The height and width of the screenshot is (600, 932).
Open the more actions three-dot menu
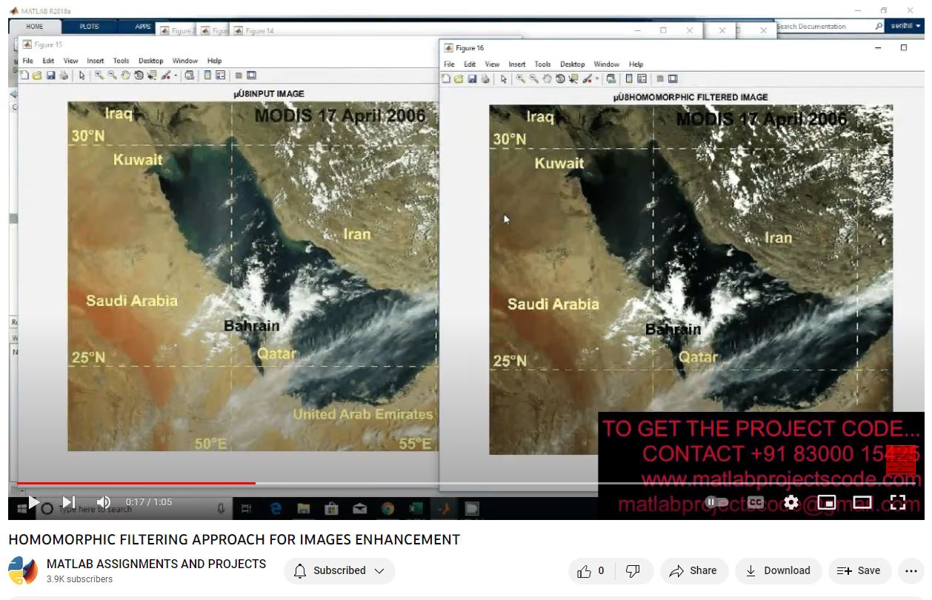[911, 571]
